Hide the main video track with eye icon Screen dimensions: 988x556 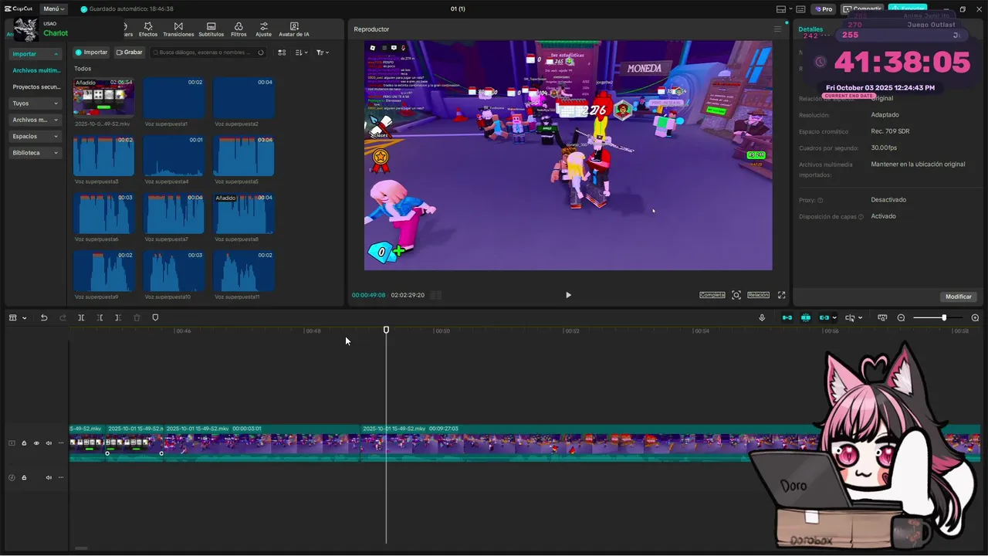click(36, 443)
